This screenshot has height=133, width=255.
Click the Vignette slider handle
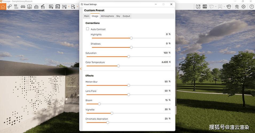112,113
